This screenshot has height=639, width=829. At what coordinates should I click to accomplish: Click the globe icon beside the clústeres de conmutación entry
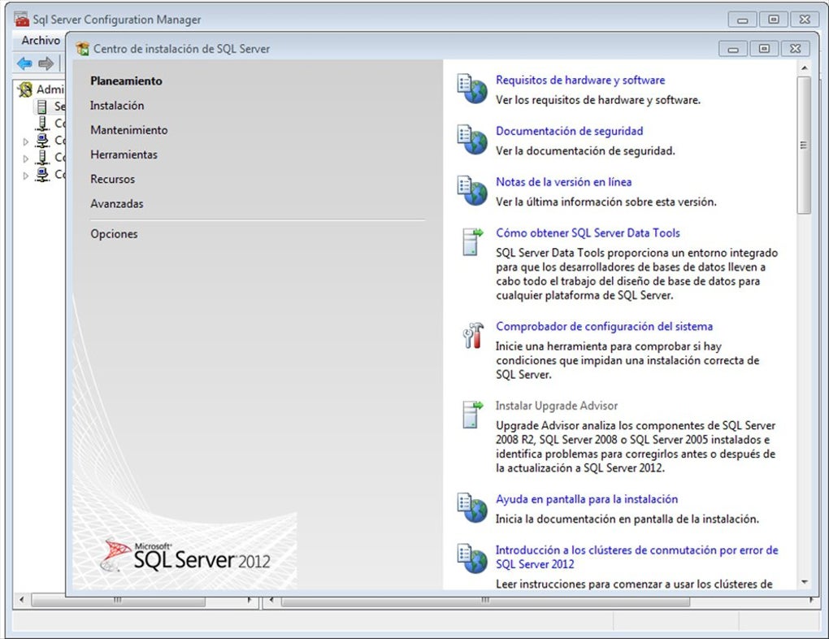(472, 558)
